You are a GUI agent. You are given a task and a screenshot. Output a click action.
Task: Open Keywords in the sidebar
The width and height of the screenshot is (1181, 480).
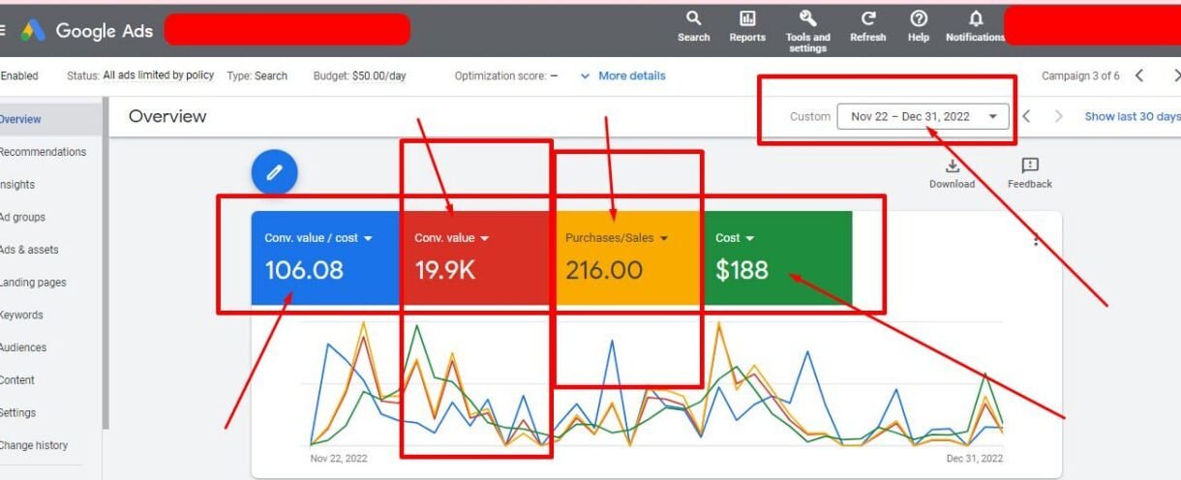21,315
